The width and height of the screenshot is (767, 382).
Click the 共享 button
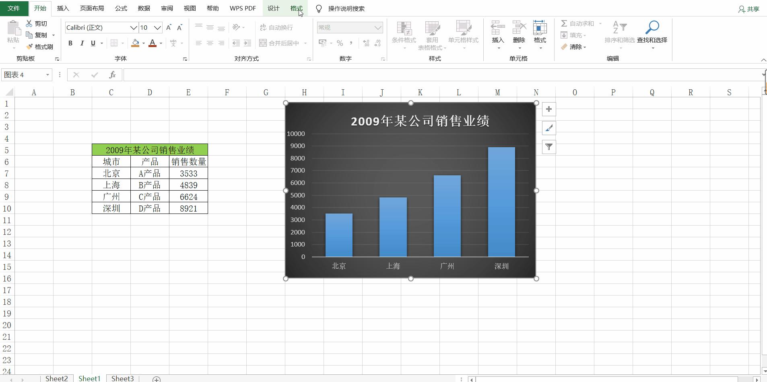tap(748, 8)
